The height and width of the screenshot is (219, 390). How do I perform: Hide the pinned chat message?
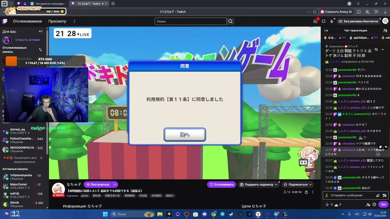pos(376,50)
